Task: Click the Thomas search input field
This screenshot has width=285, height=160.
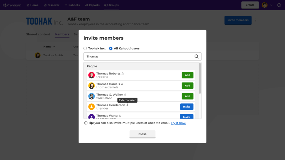Action: coord(139,57)
